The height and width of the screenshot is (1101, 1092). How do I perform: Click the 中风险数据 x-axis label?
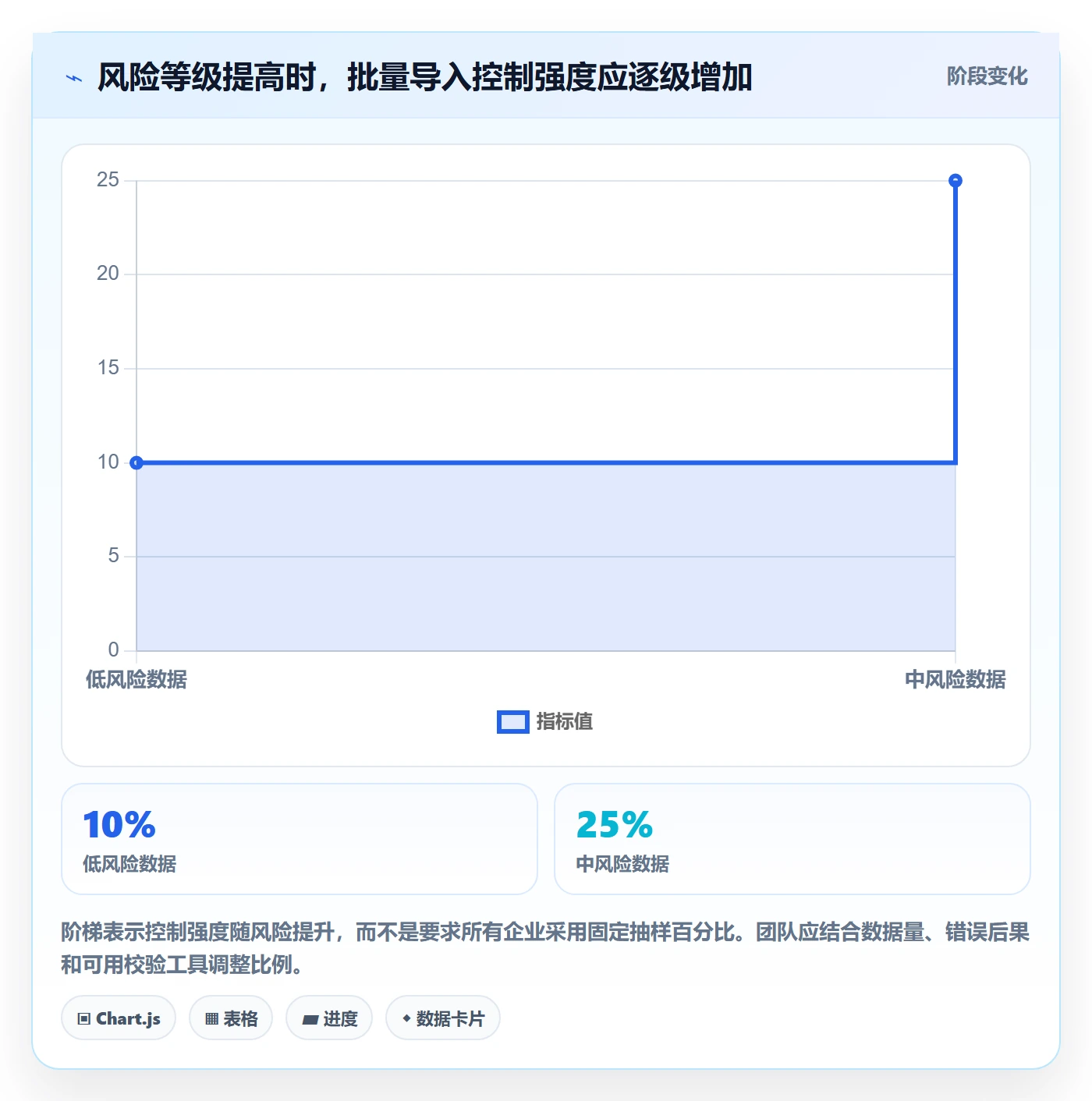[x=955, y=679]
